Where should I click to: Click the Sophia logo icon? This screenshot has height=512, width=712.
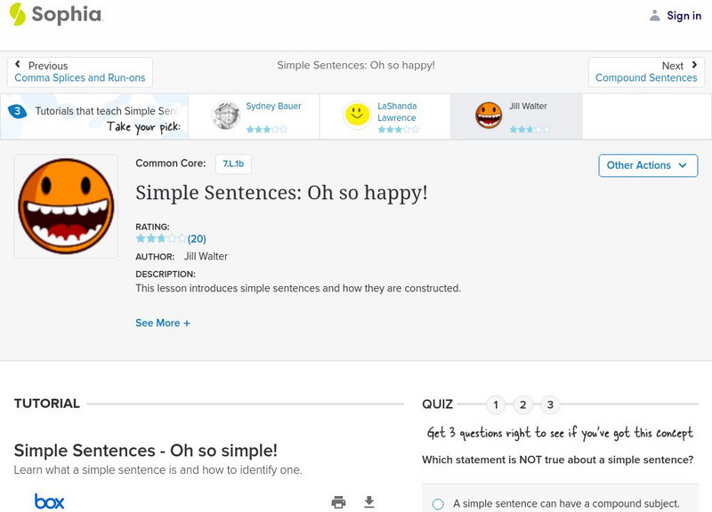click(x=18, y=14)
